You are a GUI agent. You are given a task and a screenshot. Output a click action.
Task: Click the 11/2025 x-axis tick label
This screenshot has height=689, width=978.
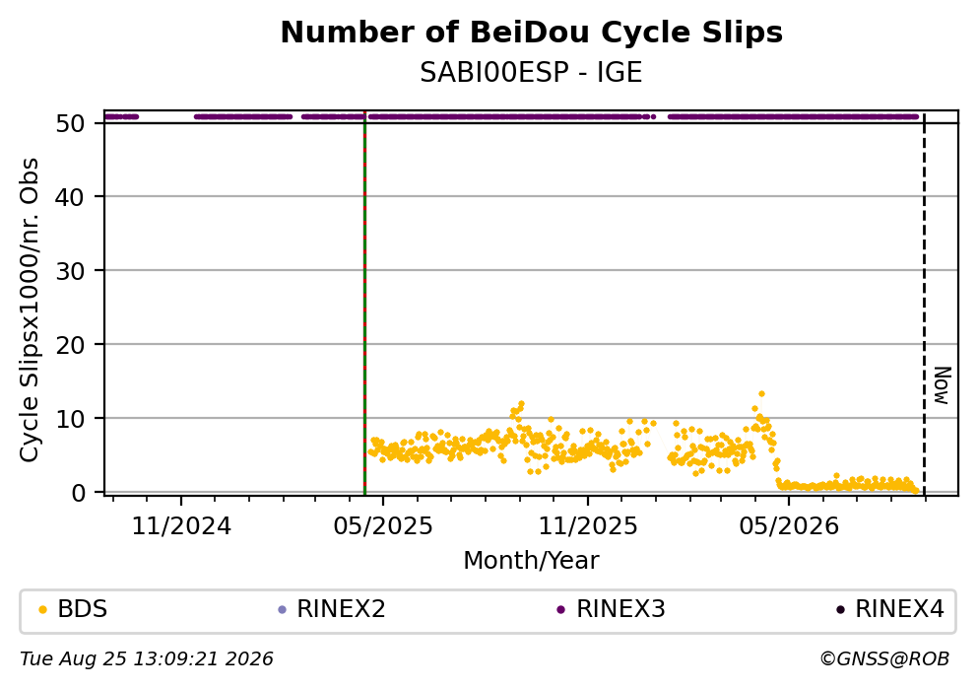pyautogui.click(x=588, y=526)
